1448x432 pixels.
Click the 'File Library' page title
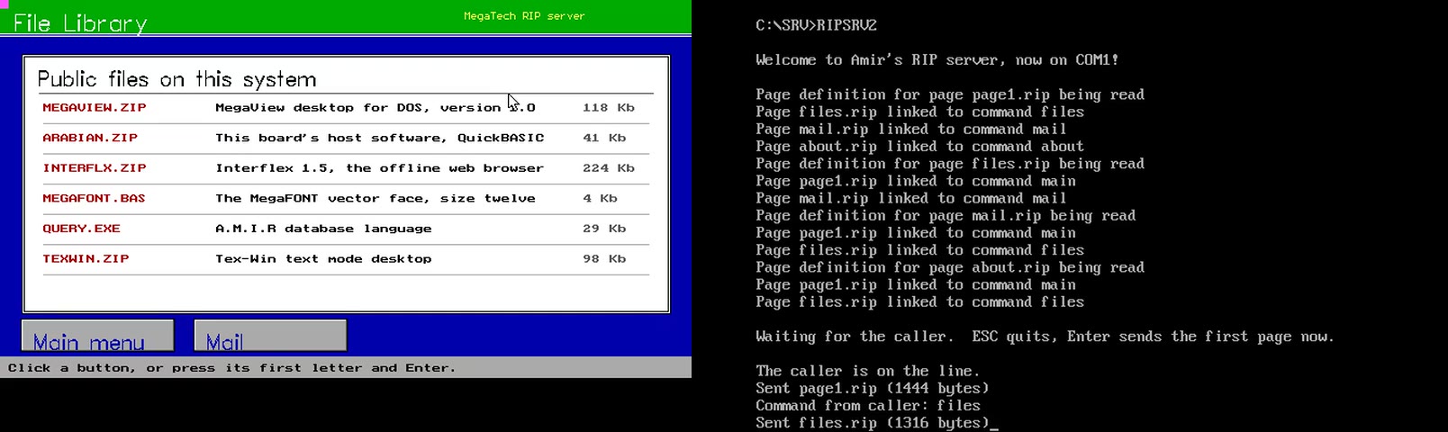tap(80, 23)
